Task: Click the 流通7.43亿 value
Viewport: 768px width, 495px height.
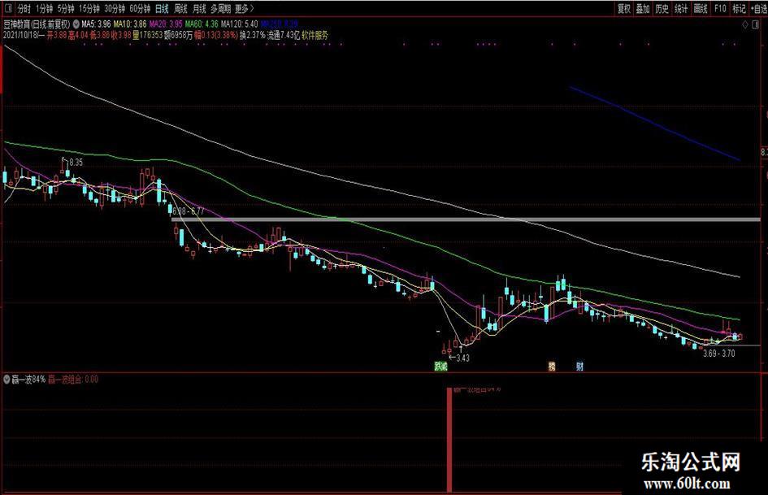Action: click(283, 35)
